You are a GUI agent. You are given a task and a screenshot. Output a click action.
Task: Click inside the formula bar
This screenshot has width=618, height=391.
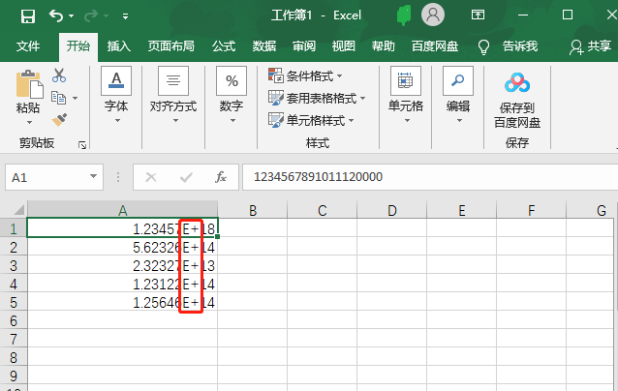click(426, 177)
